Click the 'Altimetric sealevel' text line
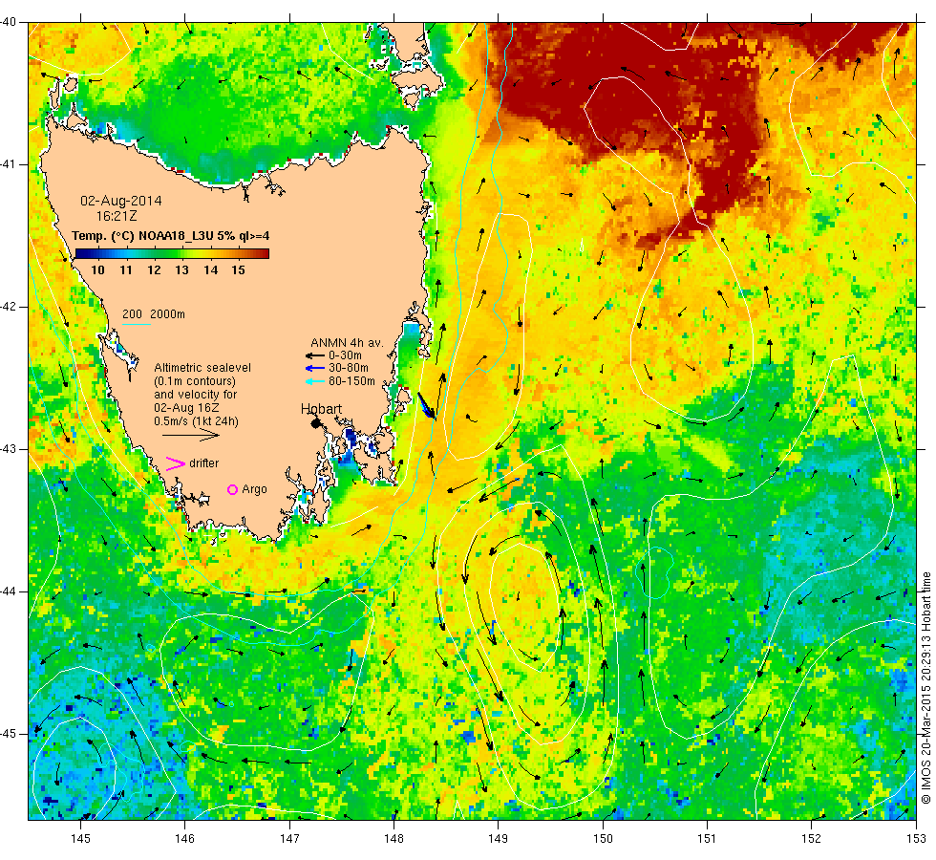936x860 pixels. pos(202,368)
